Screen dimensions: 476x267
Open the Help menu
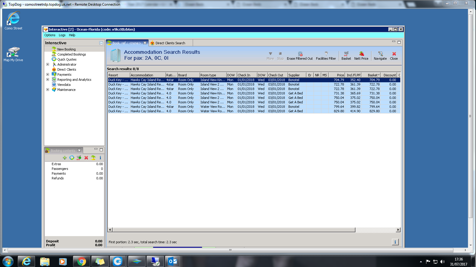point(72,35)
